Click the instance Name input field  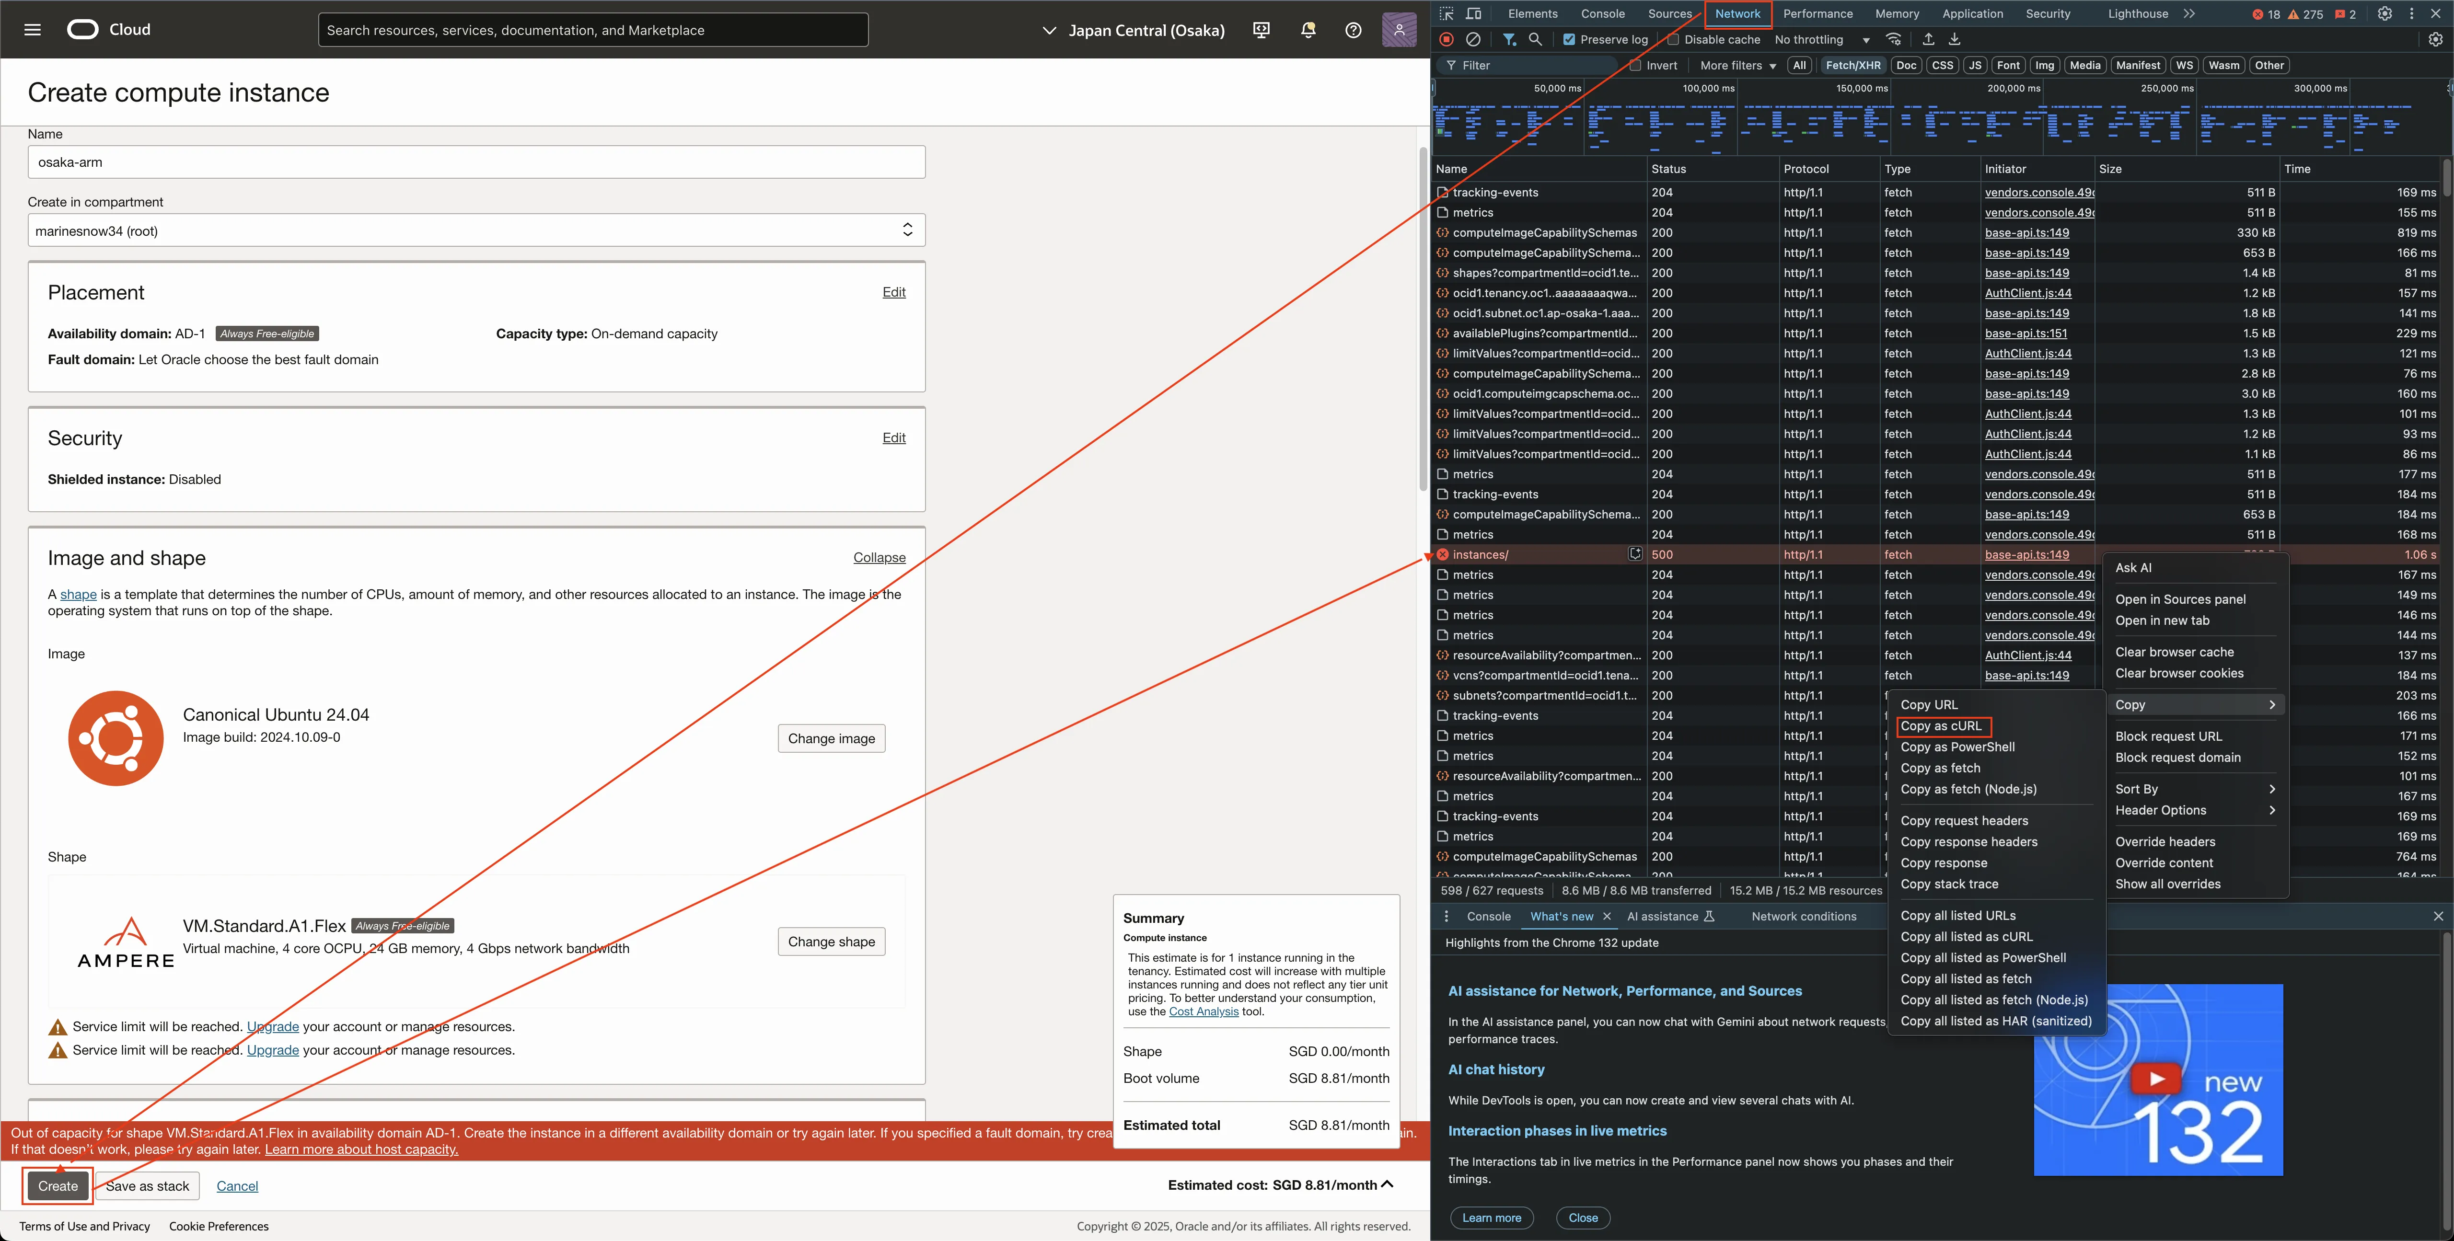(476, 162)
